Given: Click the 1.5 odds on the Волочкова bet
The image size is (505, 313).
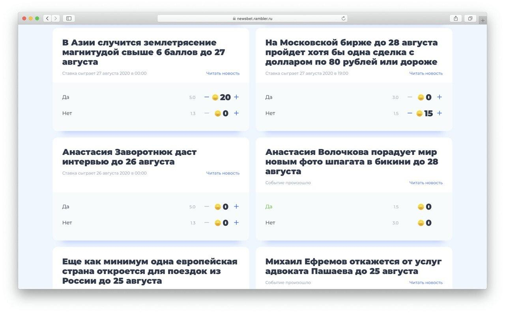Looking at the screenshot, I should pyautogui.click(x=396, y=207).
